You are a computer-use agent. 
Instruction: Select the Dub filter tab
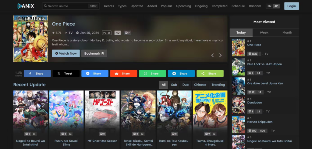click(186, 85)
